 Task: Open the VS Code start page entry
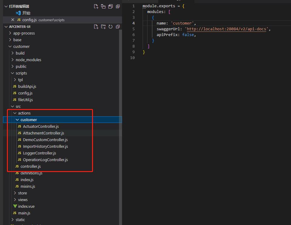[26, 13]
